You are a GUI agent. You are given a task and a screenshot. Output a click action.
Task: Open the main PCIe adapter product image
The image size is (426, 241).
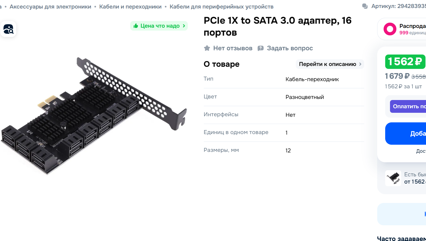coord(94,116)
